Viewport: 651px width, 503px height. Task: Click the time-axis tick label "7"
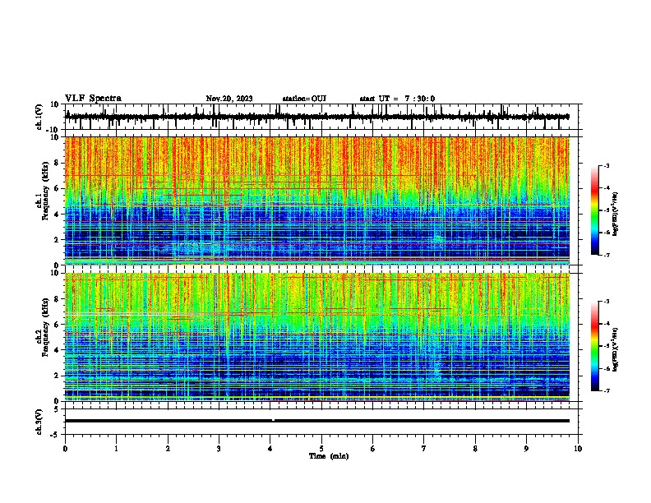click(424, 449)
